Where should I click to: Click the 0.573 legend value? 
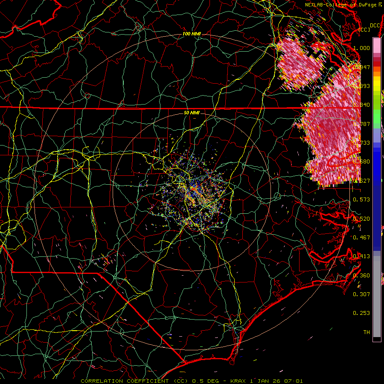pos(361,199)
